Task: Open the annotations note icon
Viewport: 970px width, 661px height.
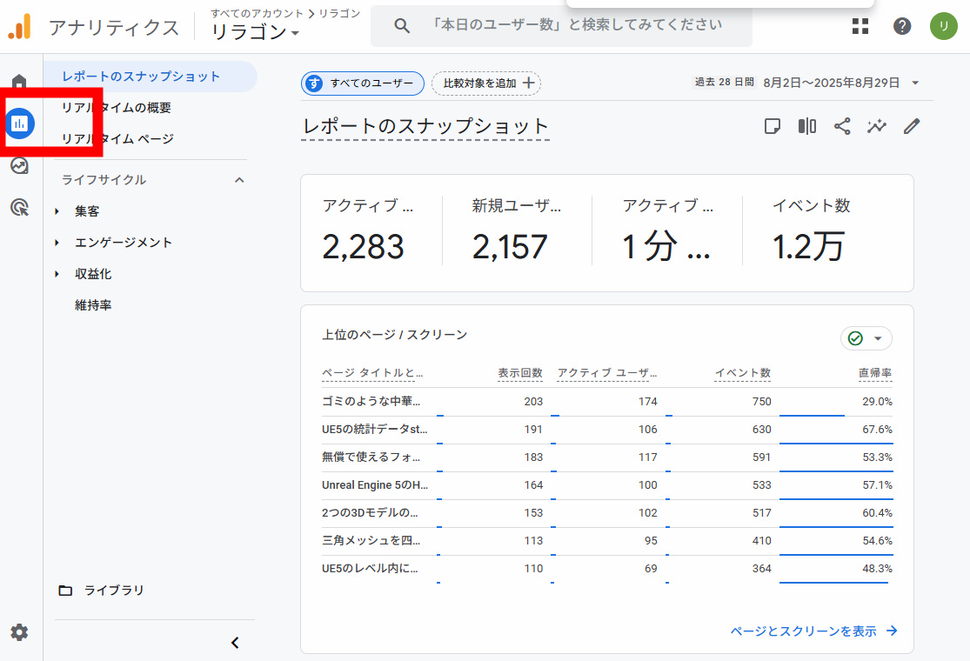Action: [773, 126]
